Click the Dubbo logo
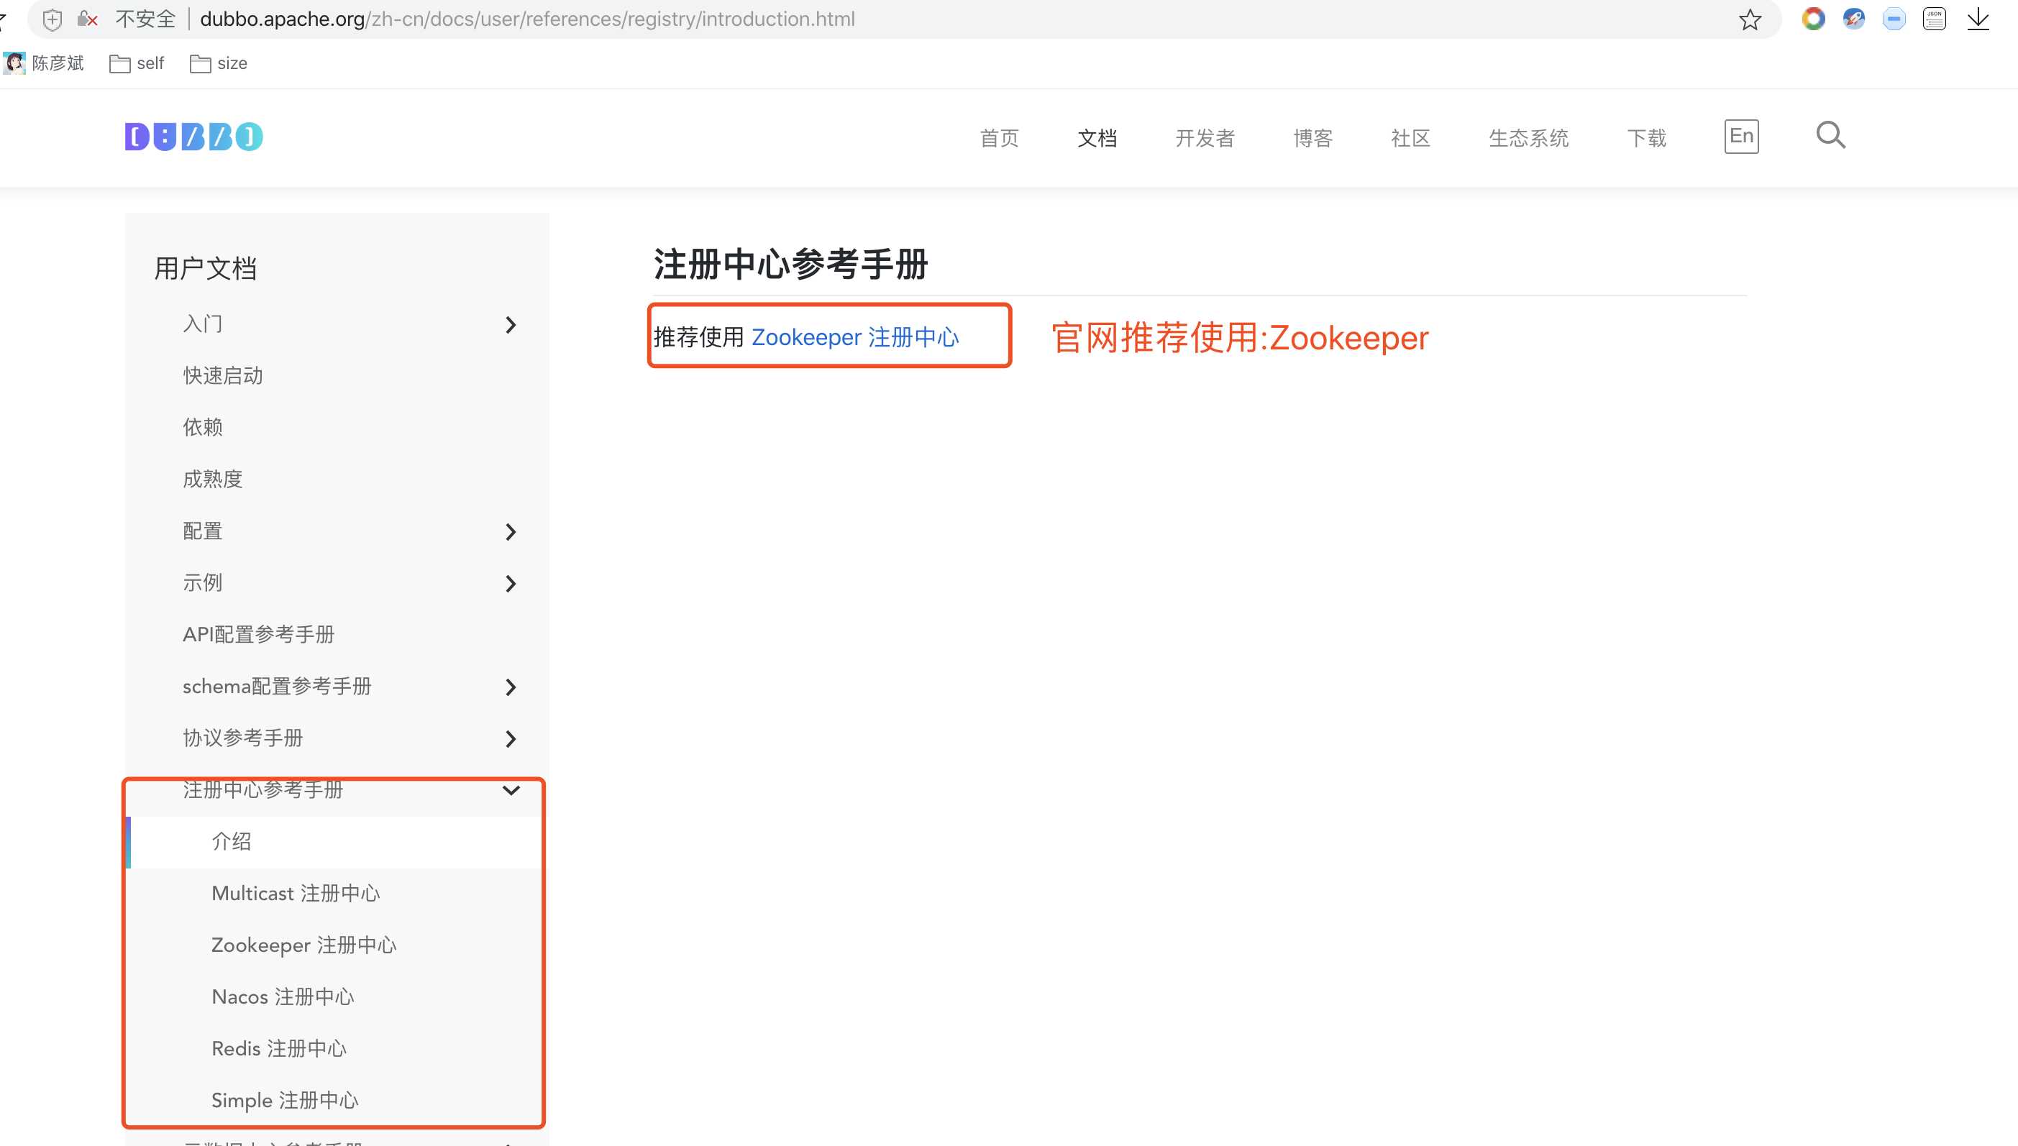The image size is (2018, 1146). [193, 137]
